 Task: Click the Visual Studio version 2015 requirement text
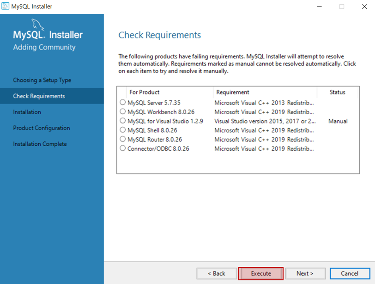click(x=265, y=121)
